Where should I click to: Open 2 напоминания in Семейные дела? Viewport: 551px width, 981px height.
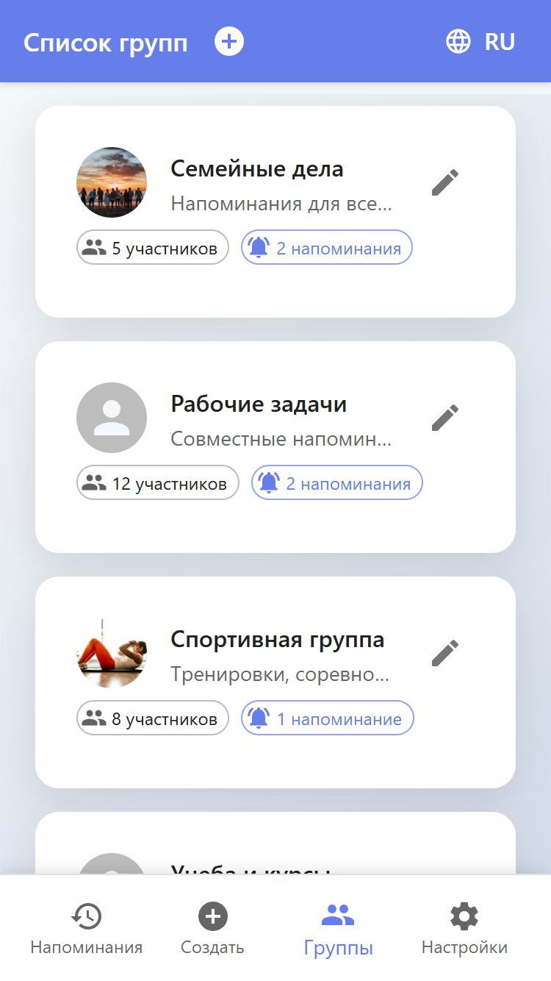(x=327, y=248)
